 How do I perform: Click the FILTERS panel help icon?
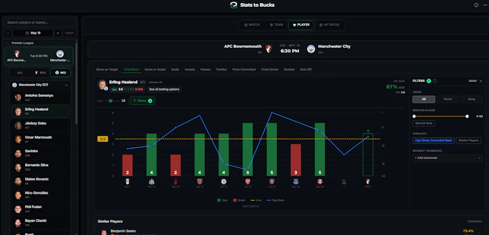click(435, 81)
